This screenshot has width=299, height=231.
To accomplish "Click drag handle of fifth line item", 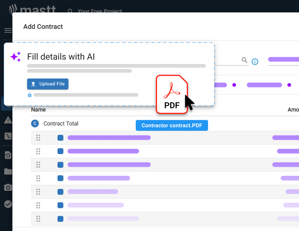I will click(38, 192).
